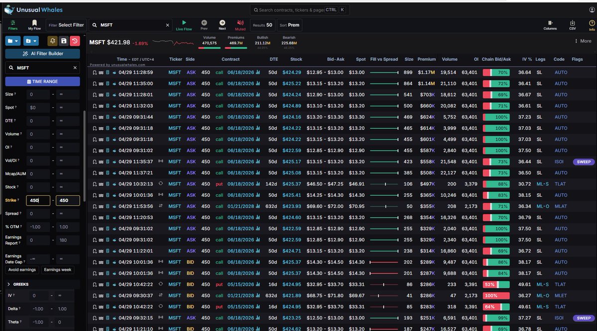
Task: Click Fill vs Spread bar on 11:53:56 row
Action: (x=384, y=206)
